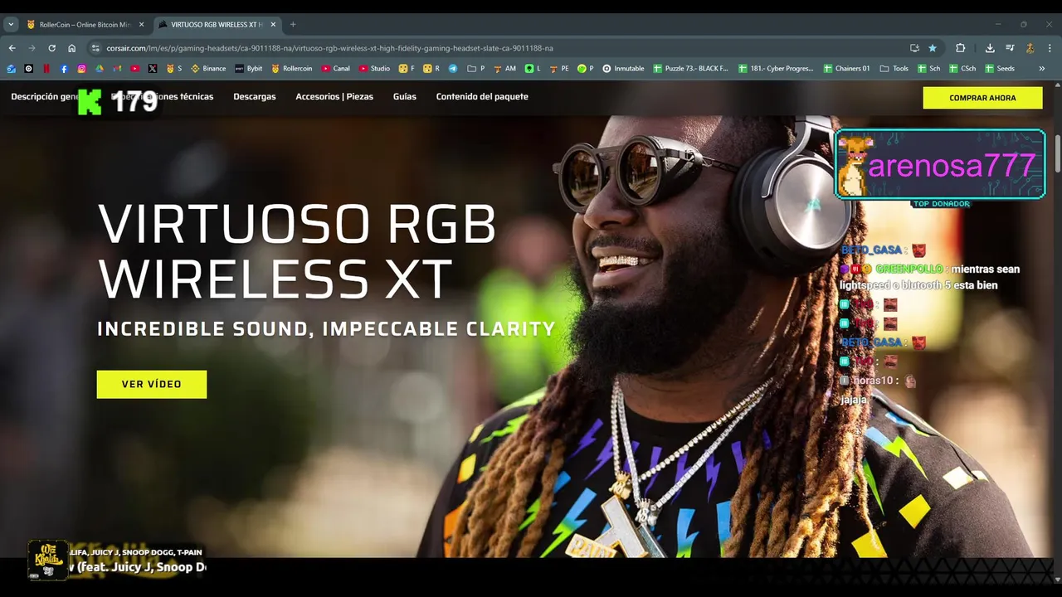The image size is (1062, 597).
Task: Open the 181.- Cyber Progres bookmark
Action: (x=776, y=69)
